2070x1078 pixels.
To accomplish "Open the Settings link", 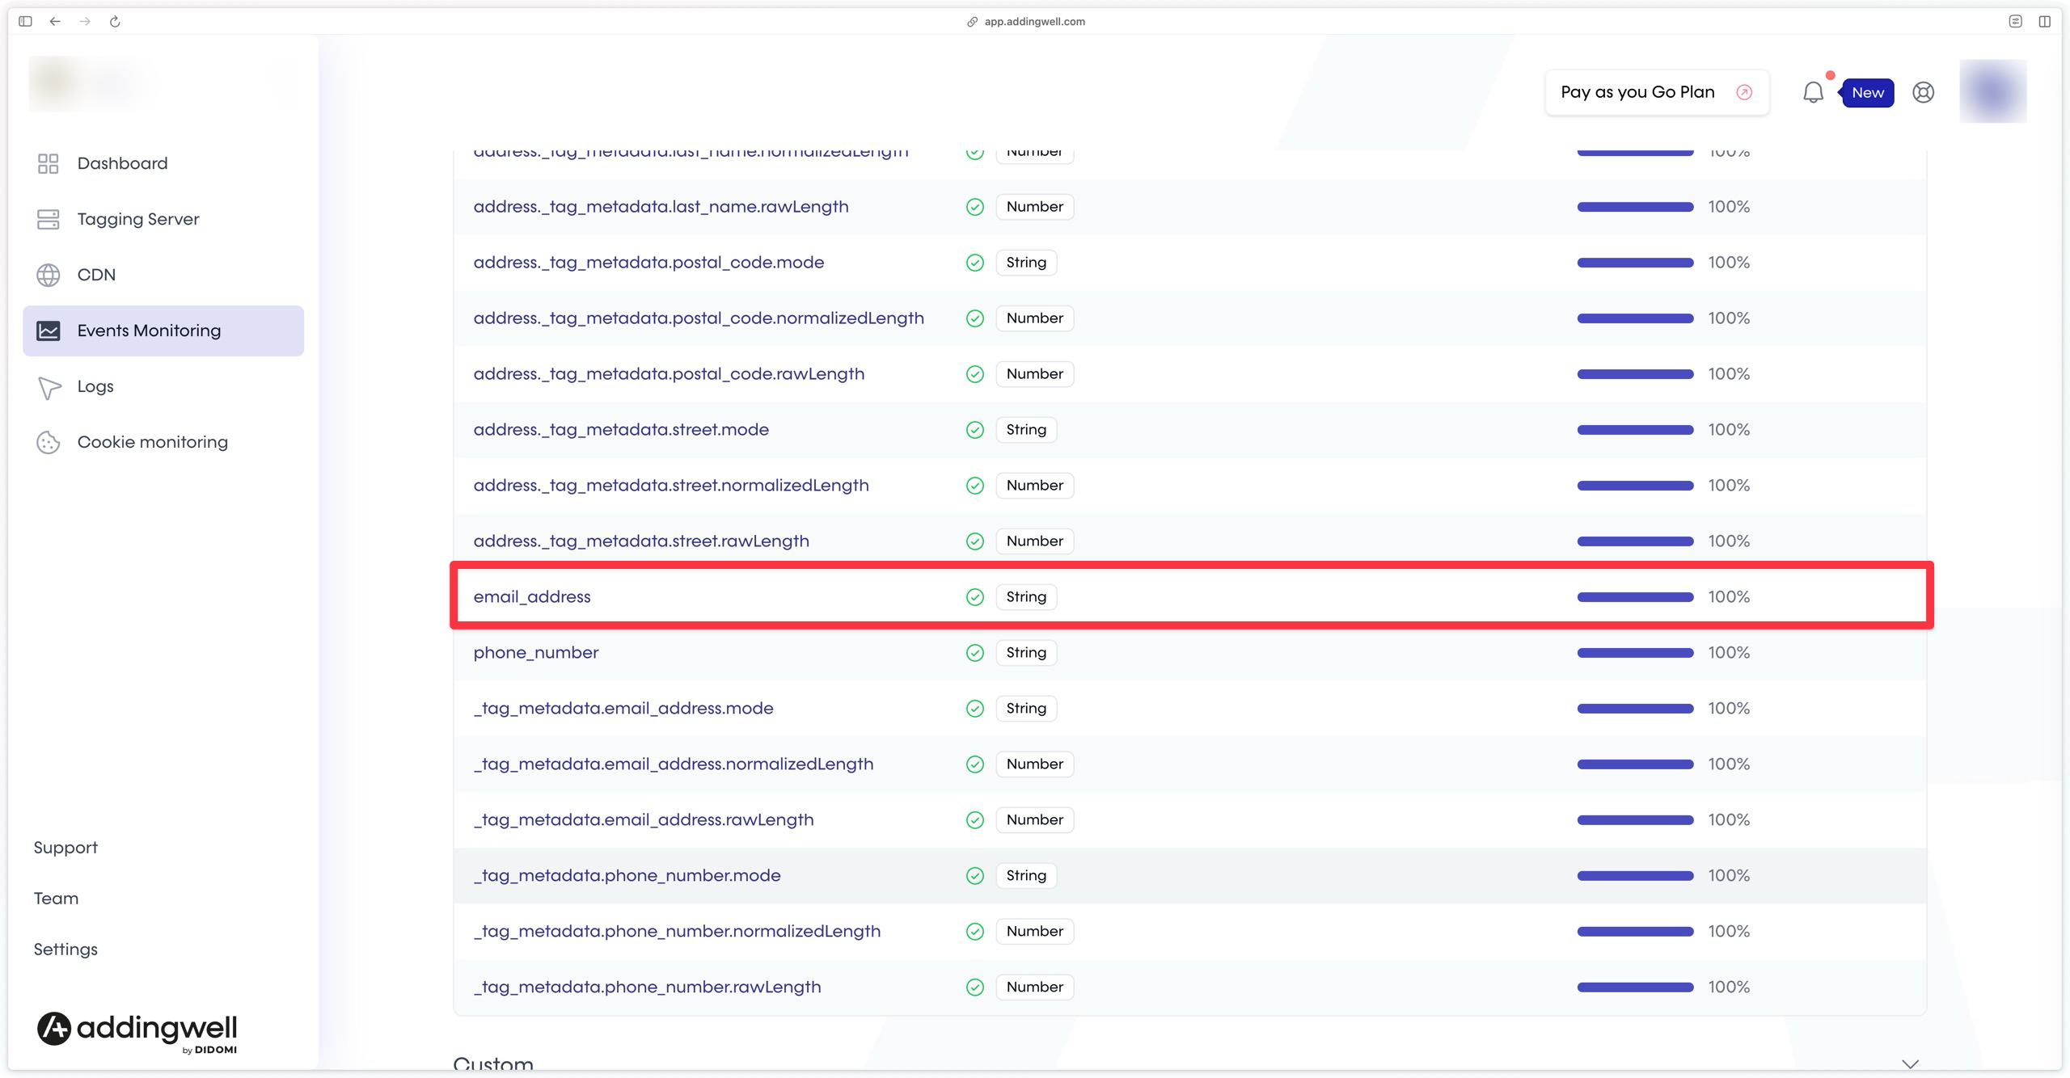I will coord(65,950).
